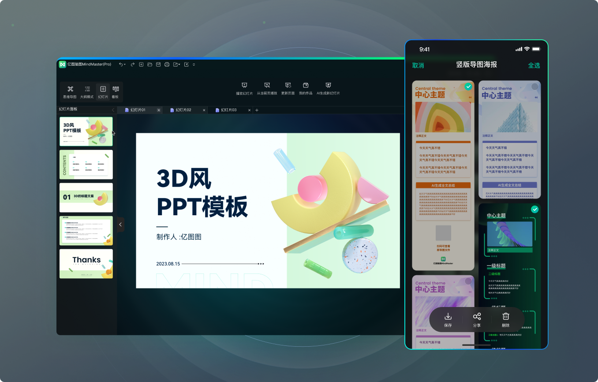This screenshot has width=598, height=382.
Task: Click the phone screen title 竖版导图海报
Action: [x=476, y=65]
